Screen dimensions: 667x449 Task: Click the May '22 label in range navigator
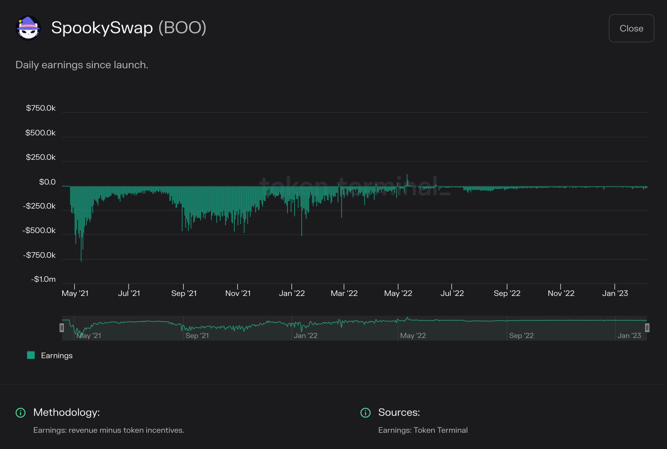pos(413,336)
